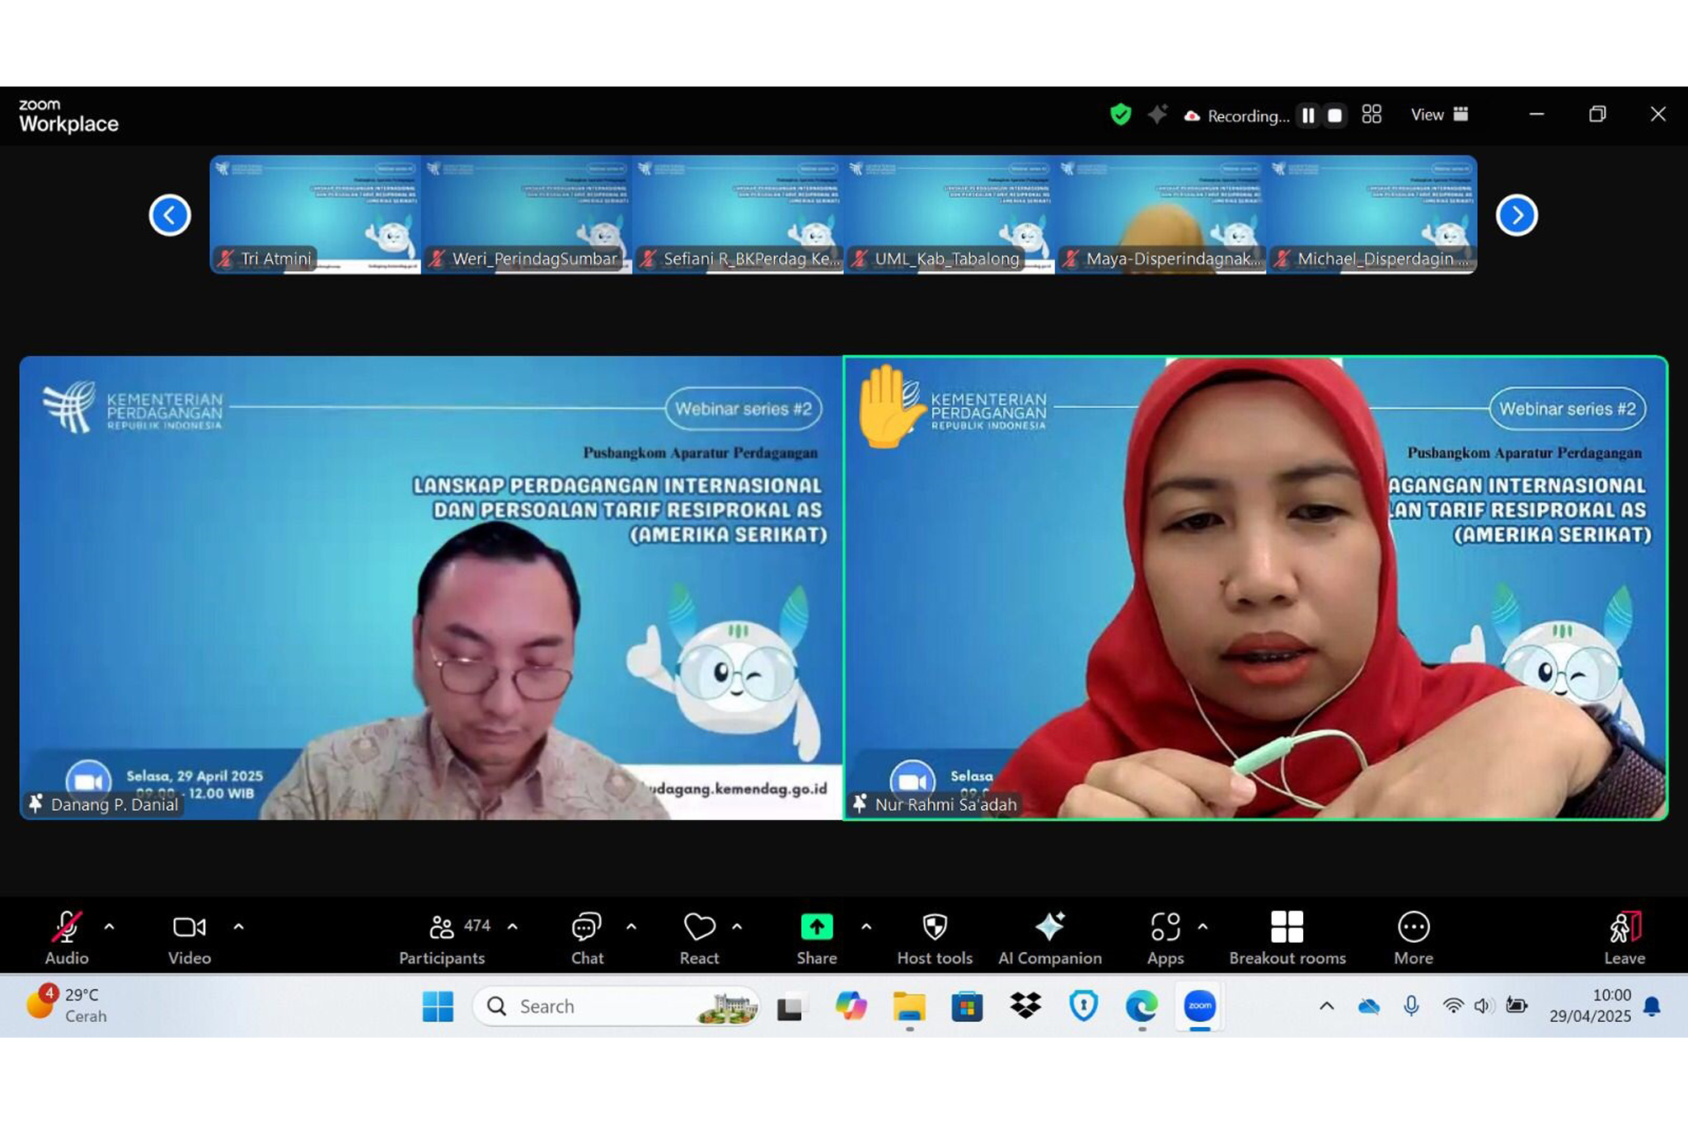1688x1125 pixels.
Task: Open Breakout rooms
Action: coord(1287,936)
